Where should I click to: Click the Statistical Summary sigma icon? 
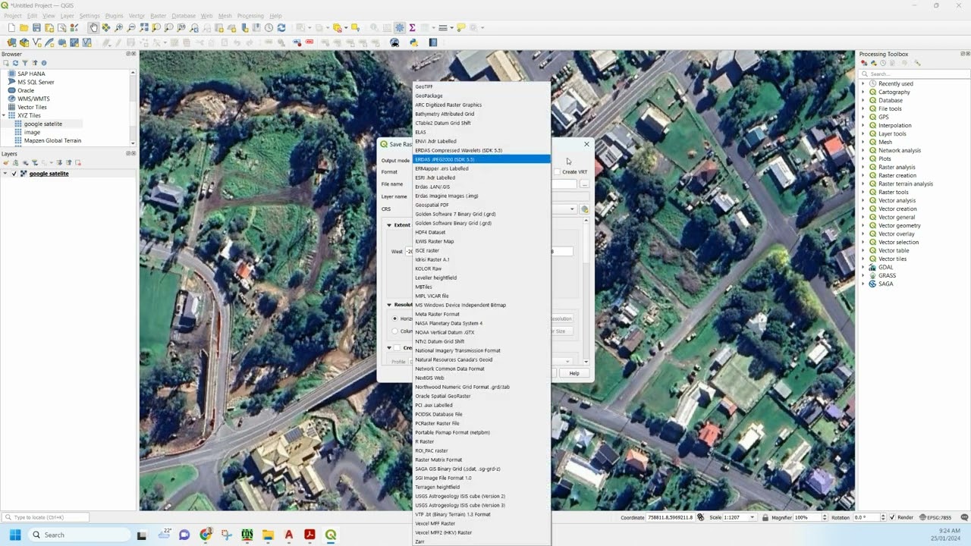click(412, 28)
